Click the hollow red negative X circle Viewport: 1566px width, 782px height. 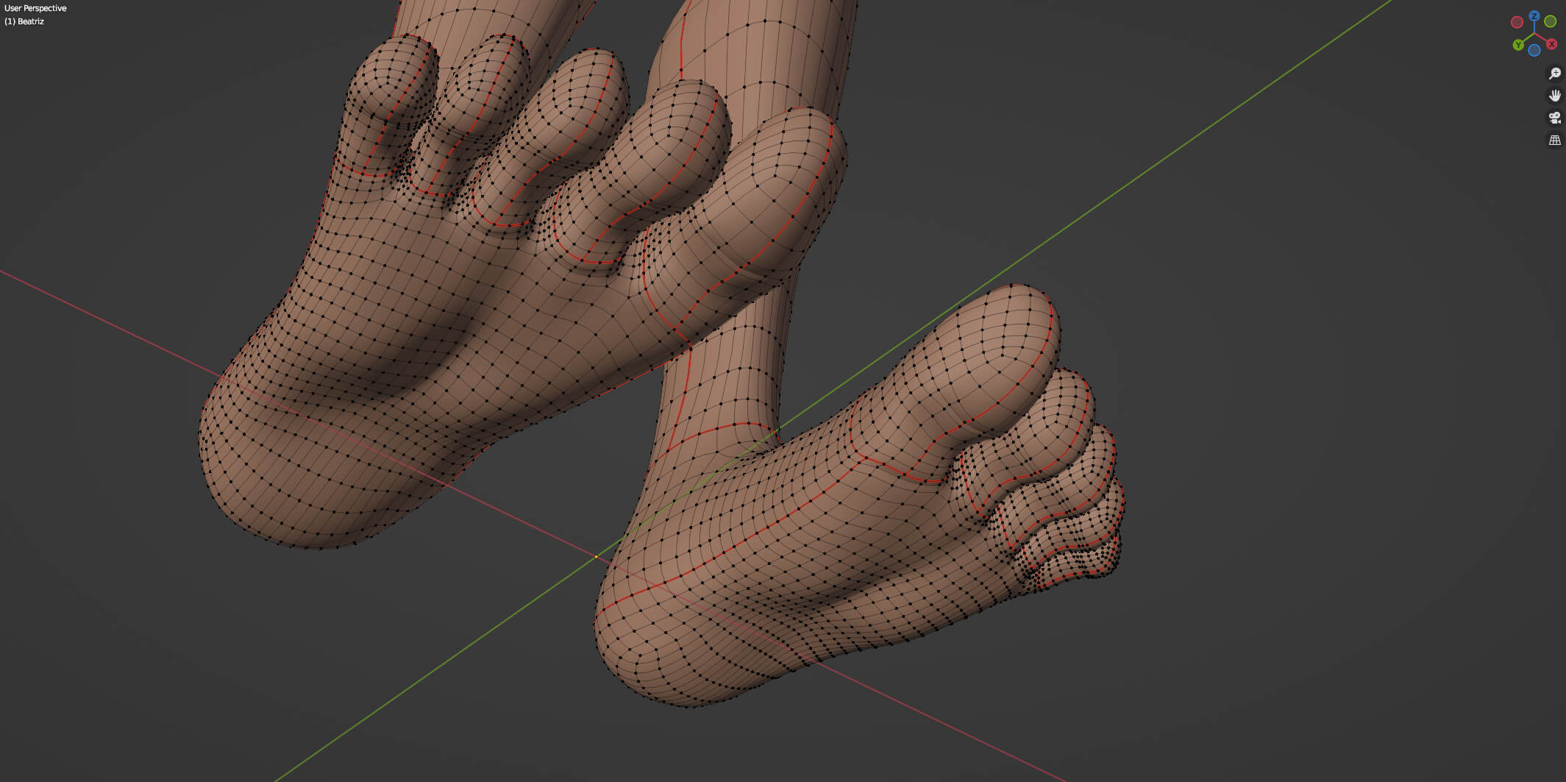point(1517,22)
